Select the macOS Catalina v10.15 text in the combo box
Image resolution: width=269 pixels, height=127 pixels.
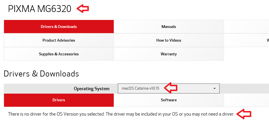point(140,88)
